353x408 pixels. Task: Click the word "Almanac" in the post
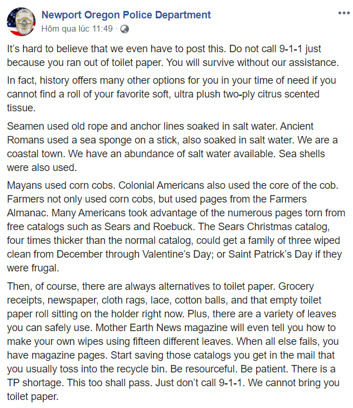click(28, 213)
